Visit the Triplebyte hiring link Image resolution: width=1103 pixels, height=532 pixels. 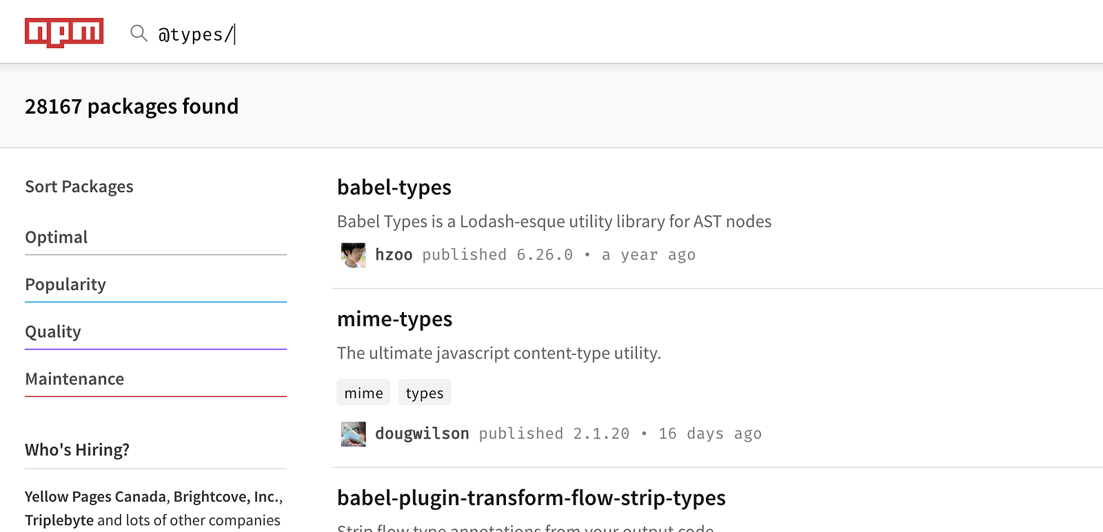click(59, 520)
